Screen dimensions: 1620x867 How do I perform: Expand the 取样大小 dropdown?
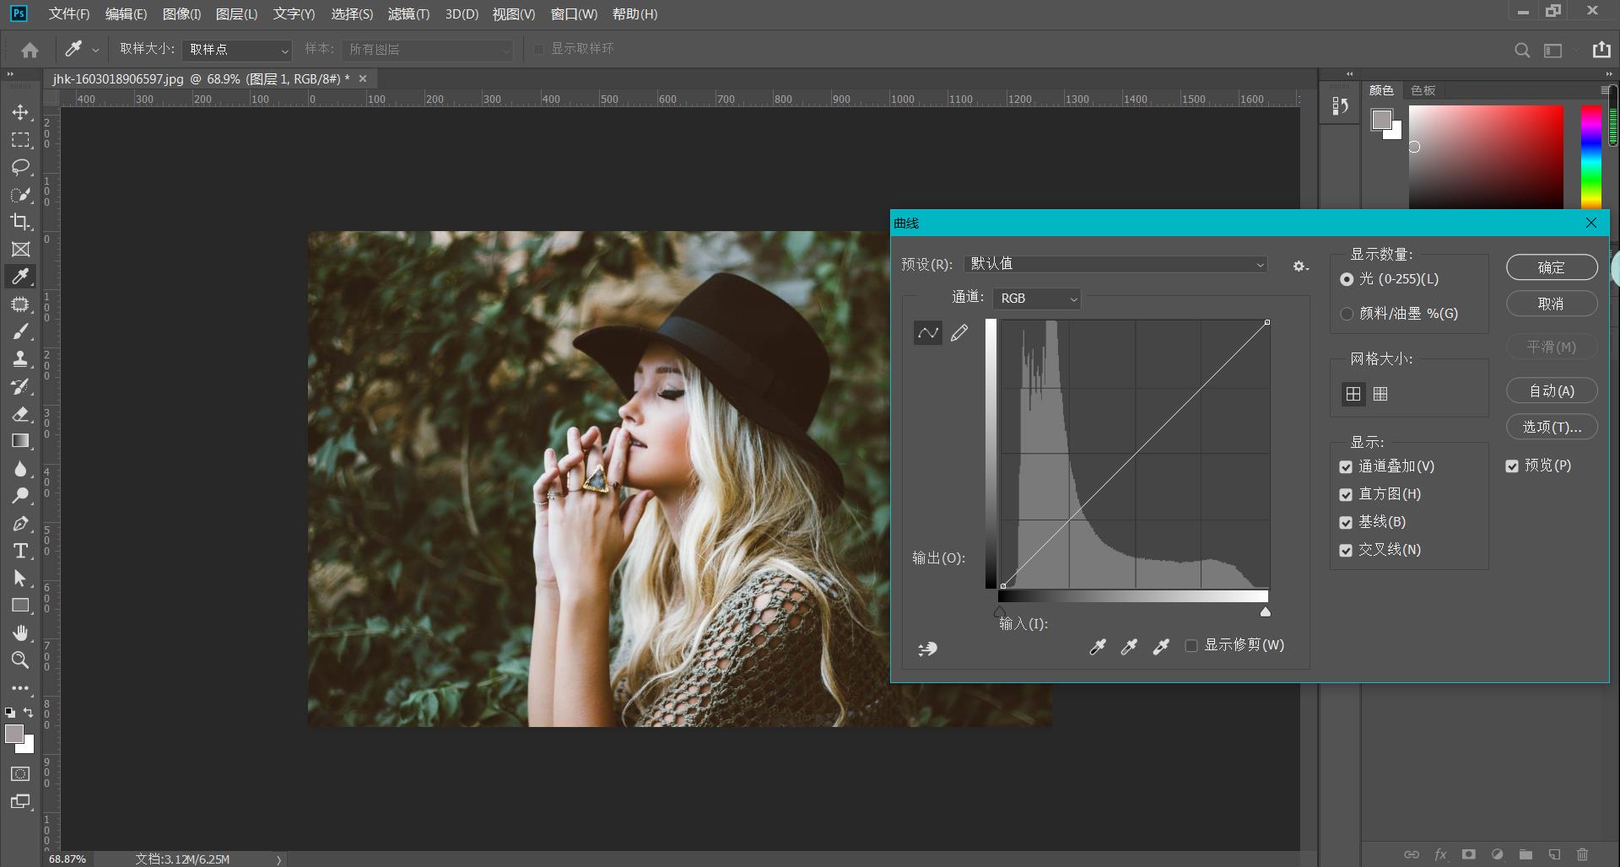(x=237, y=50)
